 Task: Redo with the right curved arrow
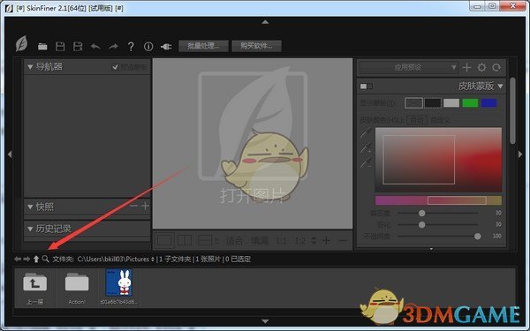(113, 47)
